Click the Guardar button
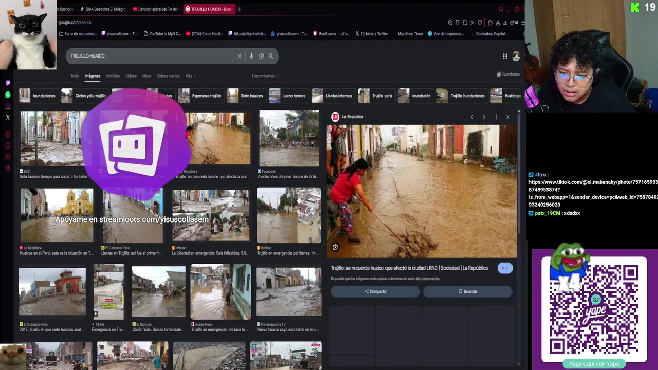The image size is (658, 370). click(467, 291)
